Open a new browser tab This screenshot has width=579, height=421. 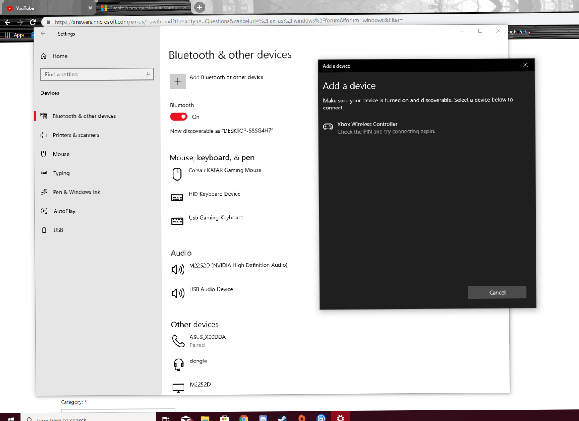[200, 7]
